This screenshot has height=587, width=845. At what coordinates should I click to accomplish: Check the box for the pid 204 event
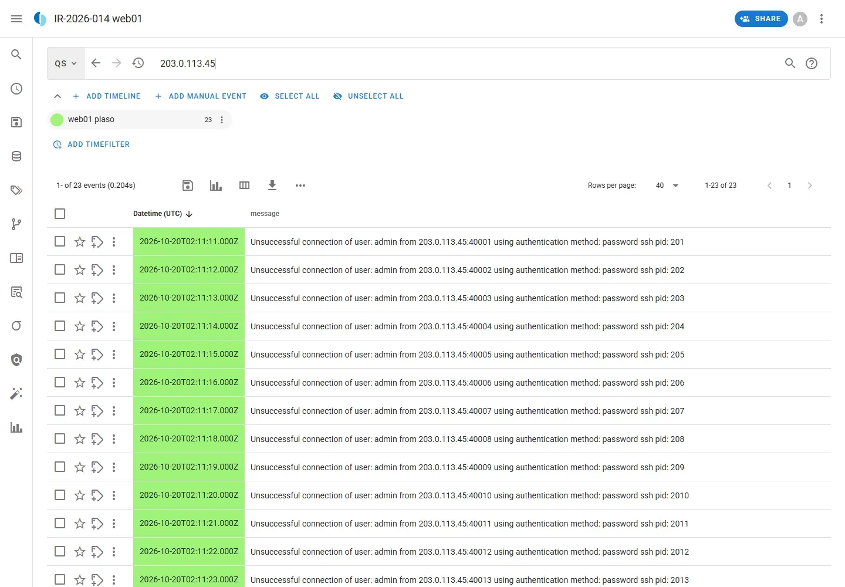(x=60, y=326)
